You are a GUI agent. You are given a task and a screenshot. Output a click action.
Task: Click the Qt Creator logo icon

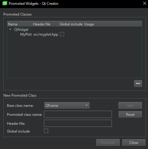point(5,4)
